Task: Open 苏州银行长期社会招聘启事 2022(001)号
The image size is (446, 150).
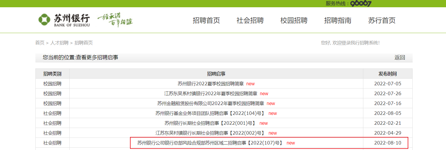Action: click(211, 123)
